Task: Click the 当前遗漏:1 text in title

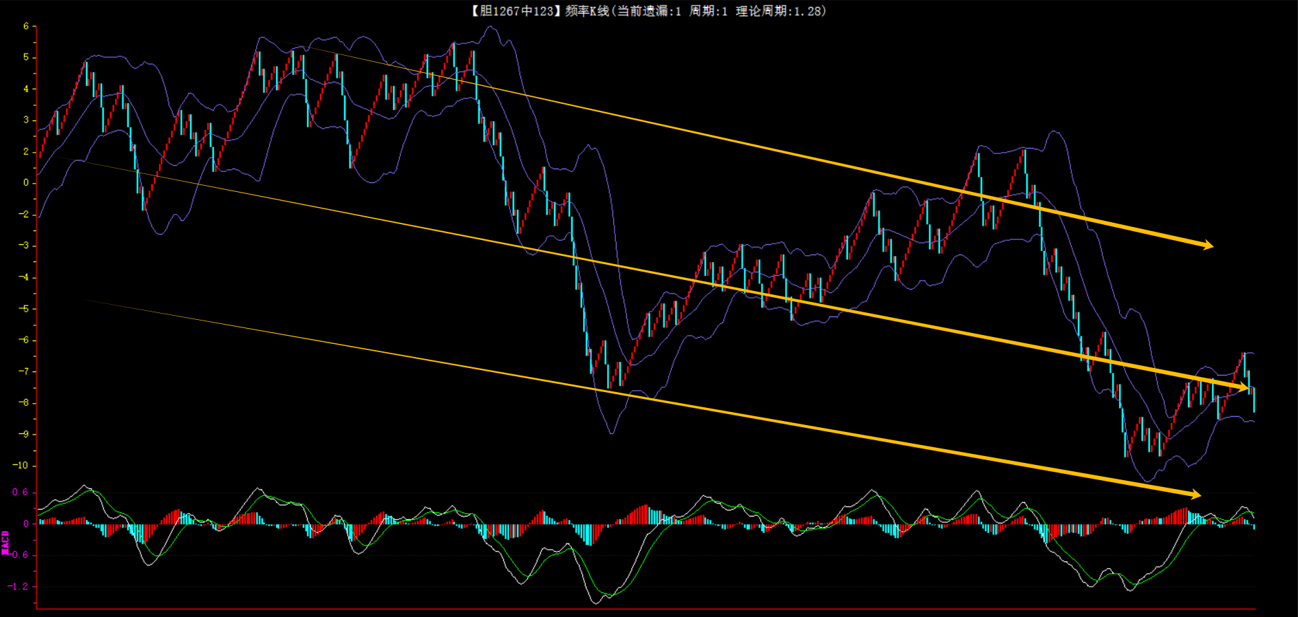Action: 648,11
